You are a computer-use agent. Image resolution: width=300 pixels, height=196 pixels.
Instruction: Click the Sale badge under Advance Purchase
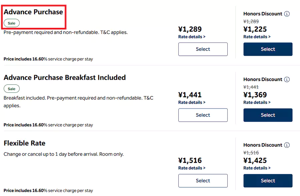pyautogui.click(x=12, y=23)
